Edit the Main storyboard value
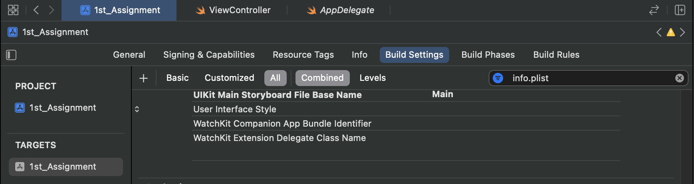 coord(442,94)
